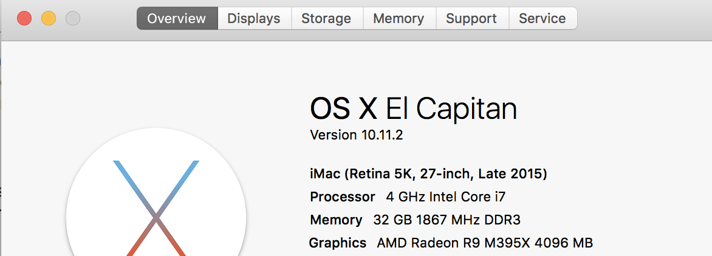Open the Service tab

543,18
